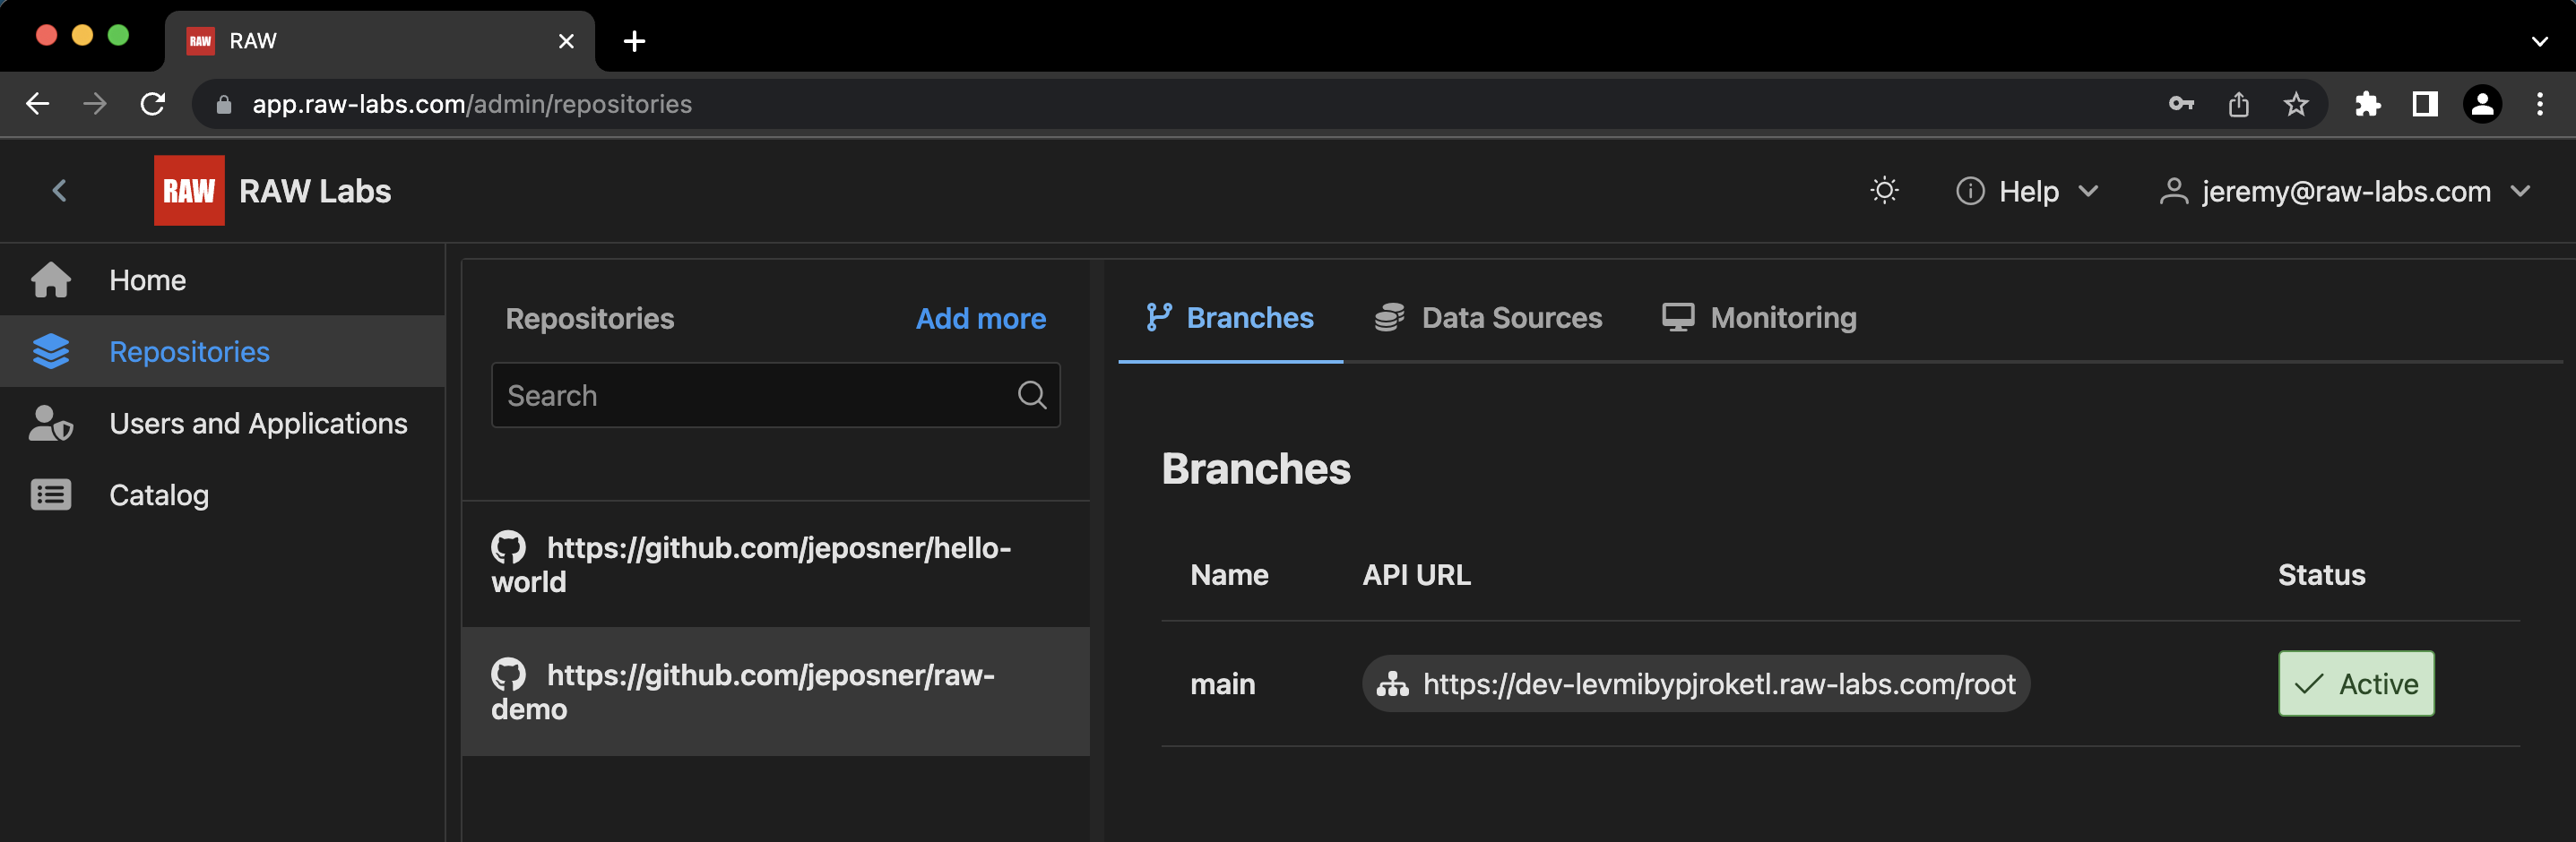Close the RAW browser tab
The width and height of the screenshot is (2576, 842).
click(566, 41)
